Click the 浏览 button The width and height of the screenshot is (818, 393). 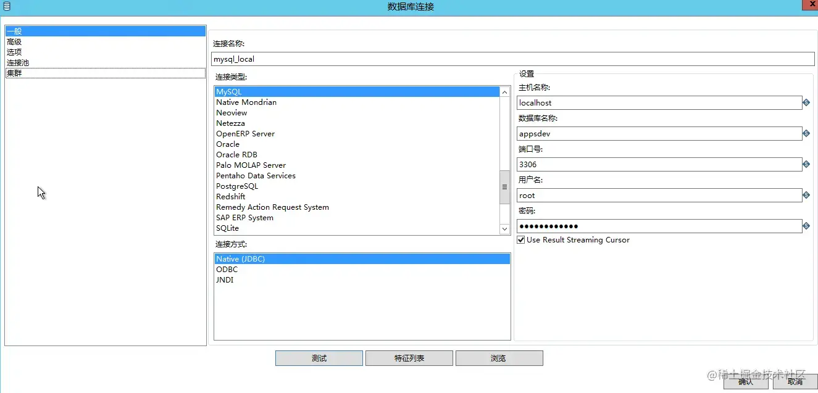(x=499, y=358)
